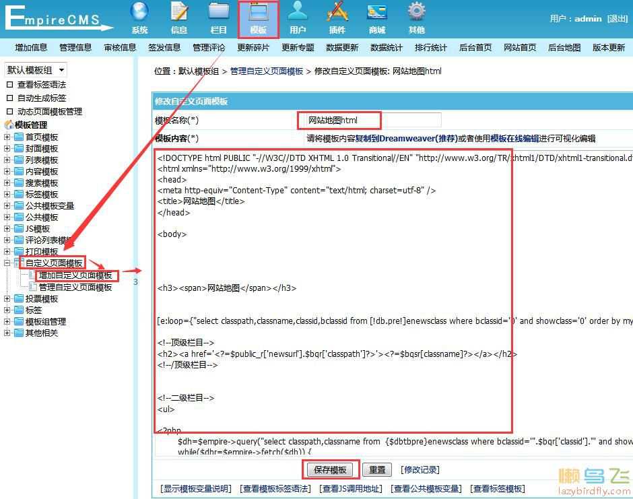The image size is (633, 499).
Task: Open the 用户 person icon
Action: coord(298,11)
